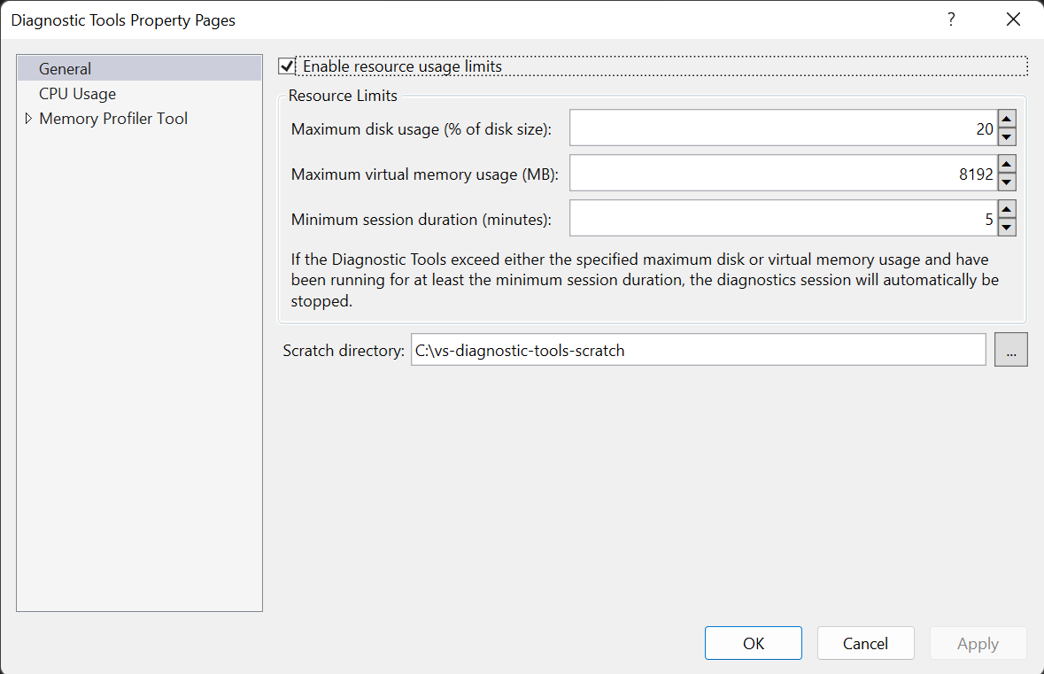
Task: Toggle Enable resource usage limits checkbox
Action: (287, 66)
